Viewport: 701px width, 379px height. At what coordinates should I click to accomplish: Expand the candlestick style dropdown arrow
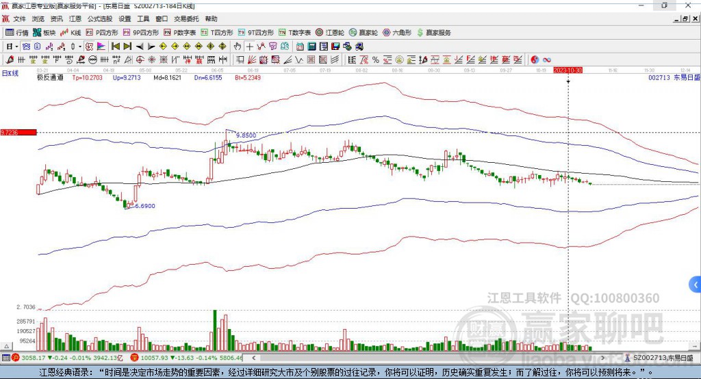(80, 47)
